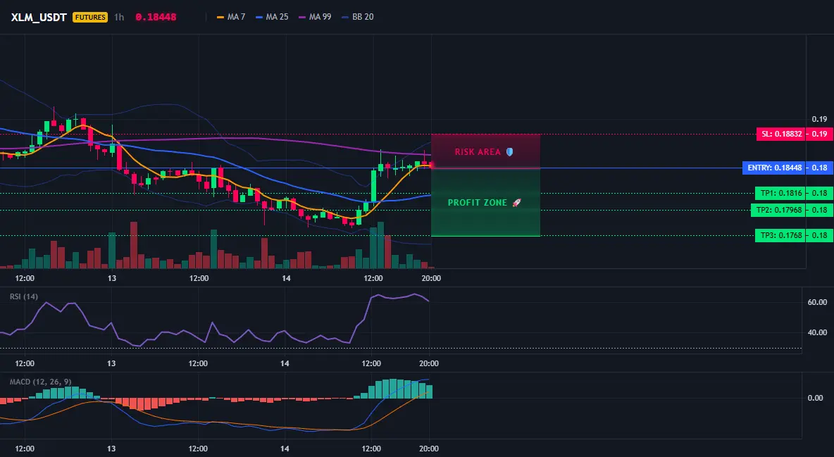The image size is (834, 457).
Task: Click the 20:00 label on RSI panel
Action: click(429, 363)
